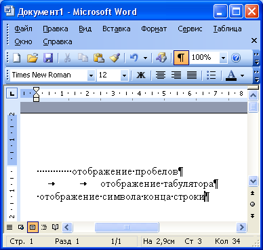This screenshot has width=263, height=250.
Task: Go to next page double arrow
Action: [x=253, y=215]
